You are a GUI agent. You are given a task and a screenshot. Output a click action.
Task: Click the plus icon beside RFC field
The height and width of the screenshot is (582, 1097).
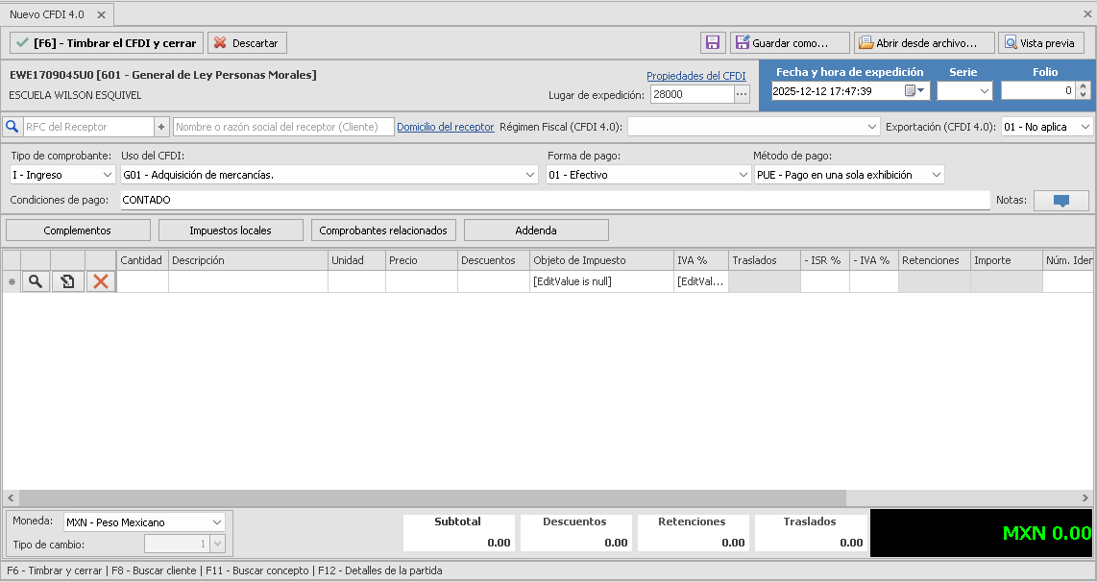tap(161, 127)
